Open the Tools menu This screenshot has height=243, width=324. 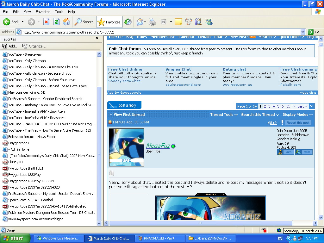tap(59, 12)
